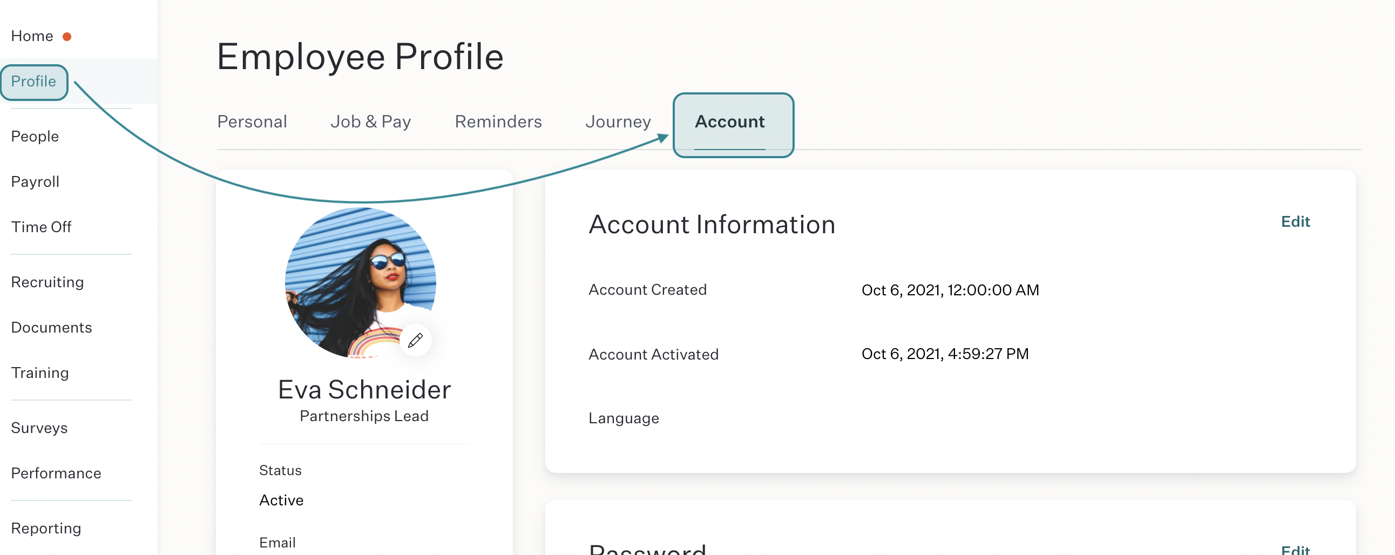Switch to the Reminders tab
Viewport: 1395px width, 555px height.
(x=498, y=121)
